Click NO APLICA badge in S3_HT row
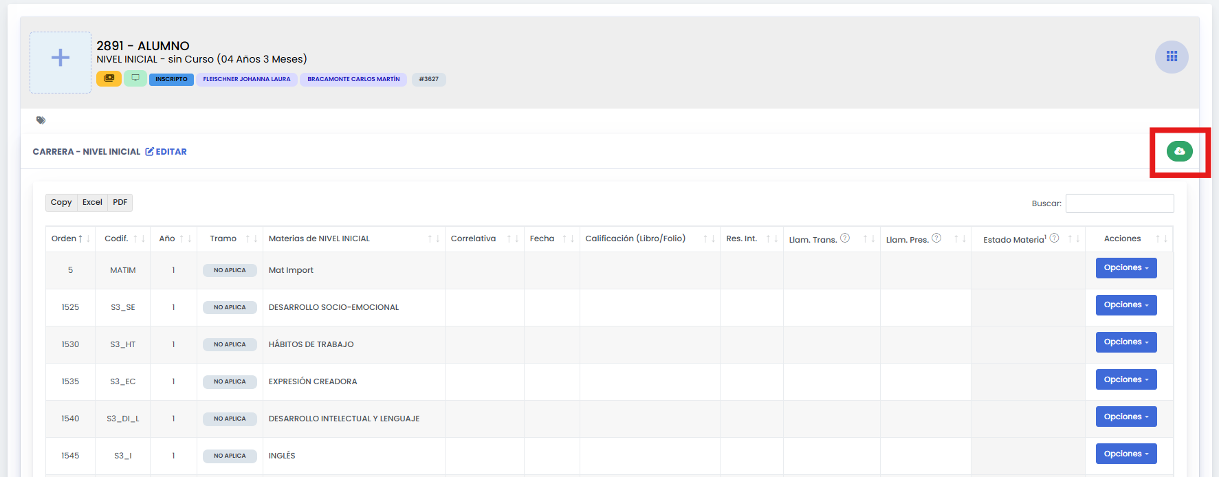The height and width of the screenshot is (477, 1219). point(230,344)
